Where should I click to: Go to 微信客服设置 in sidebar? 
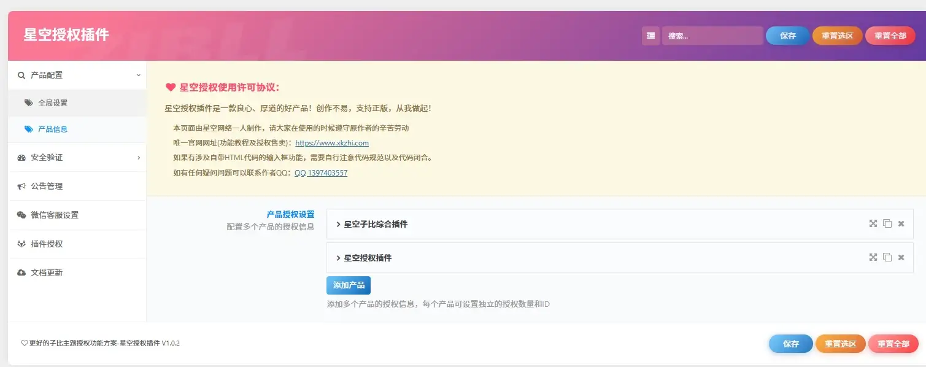coord(55,215)
